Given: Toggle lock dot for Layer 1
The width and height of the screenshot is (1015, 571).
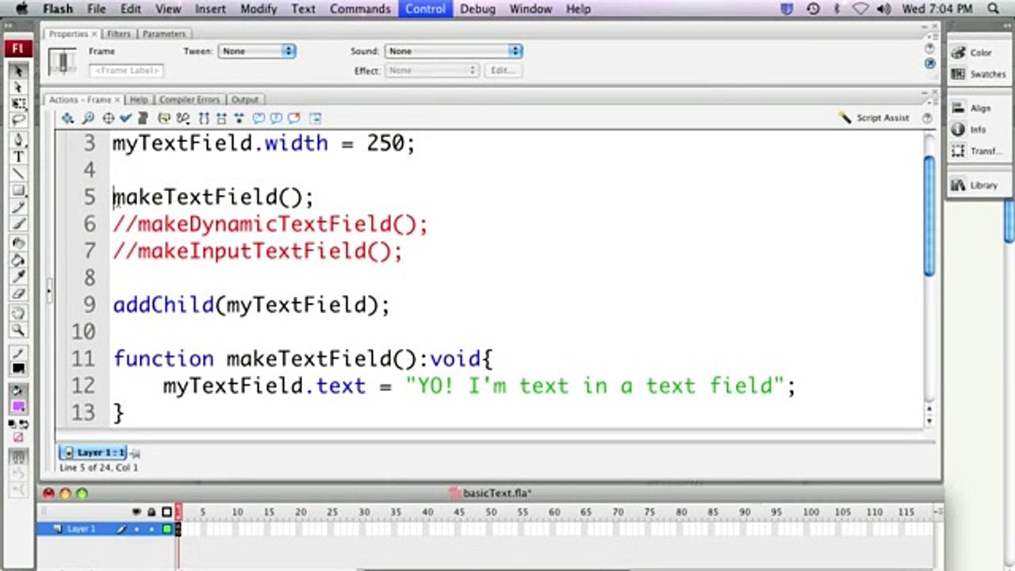Looking at the screenshot, I should point(151,529).
